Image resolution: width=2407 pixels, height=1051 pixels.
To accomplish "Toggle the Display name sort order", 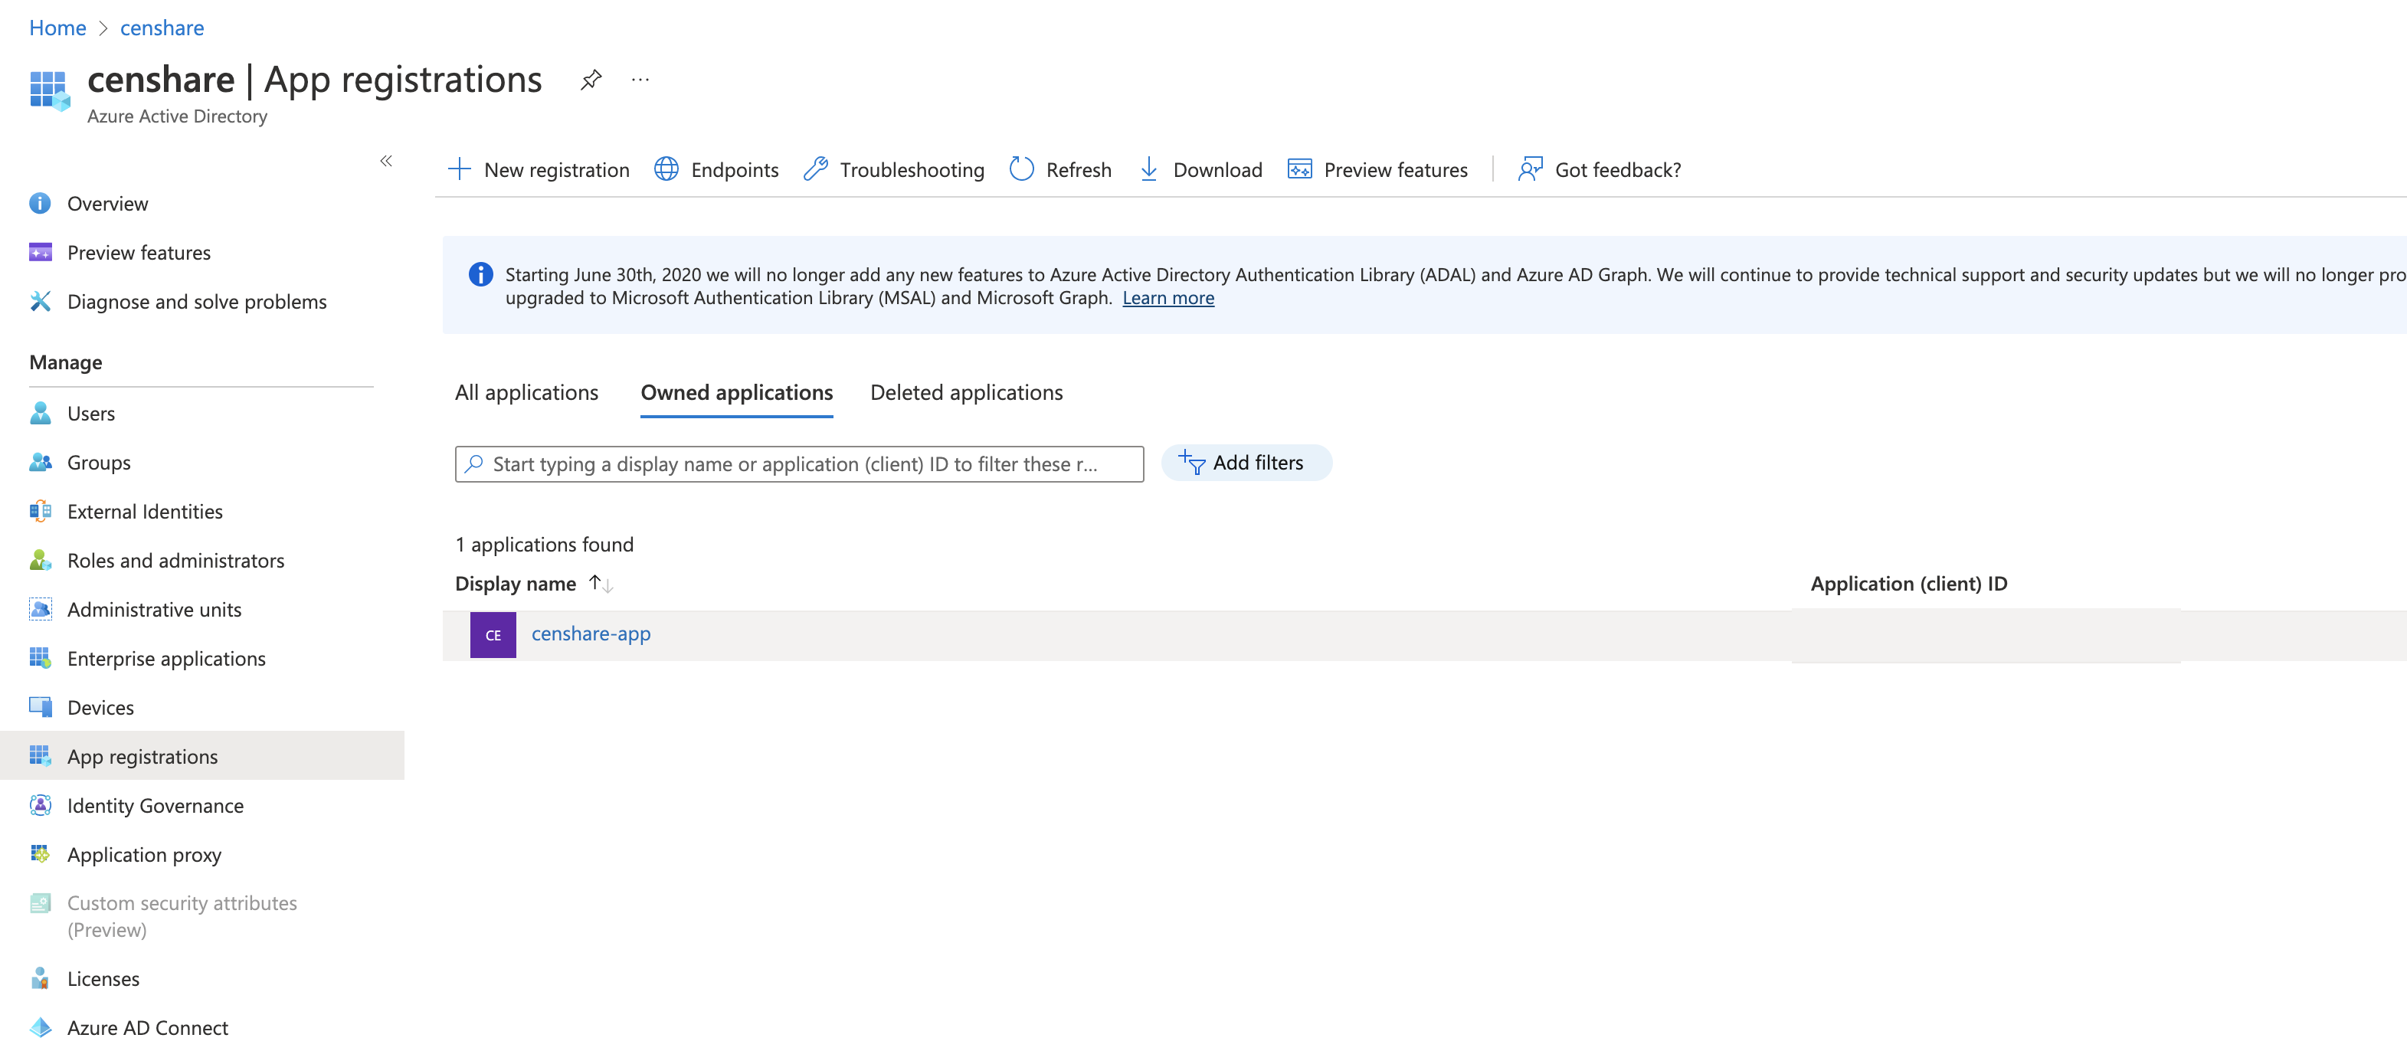I will click(601, 583).
